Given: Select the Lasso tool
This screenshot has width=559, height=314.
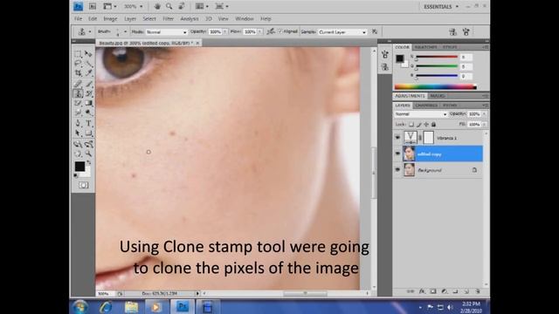Looking at the screenshot, I should (78, 64).
